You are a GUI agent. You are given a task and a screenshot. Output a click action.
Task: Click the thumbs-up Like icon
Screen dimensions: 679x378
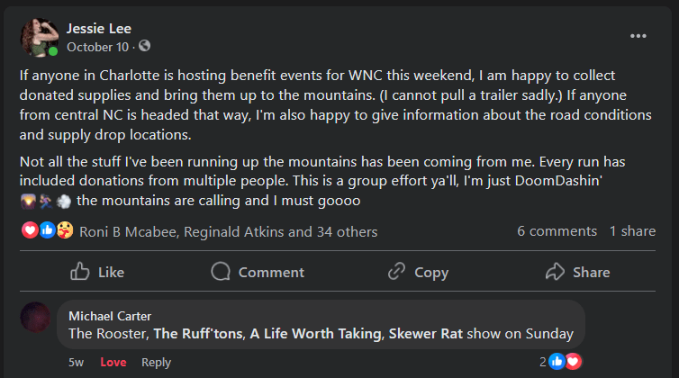point(80,272)
